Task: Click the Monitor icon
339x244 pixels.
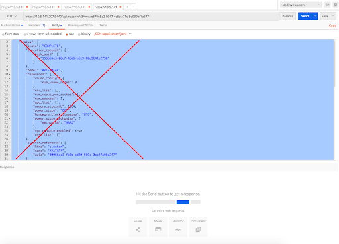Action: tap(178, 229)
